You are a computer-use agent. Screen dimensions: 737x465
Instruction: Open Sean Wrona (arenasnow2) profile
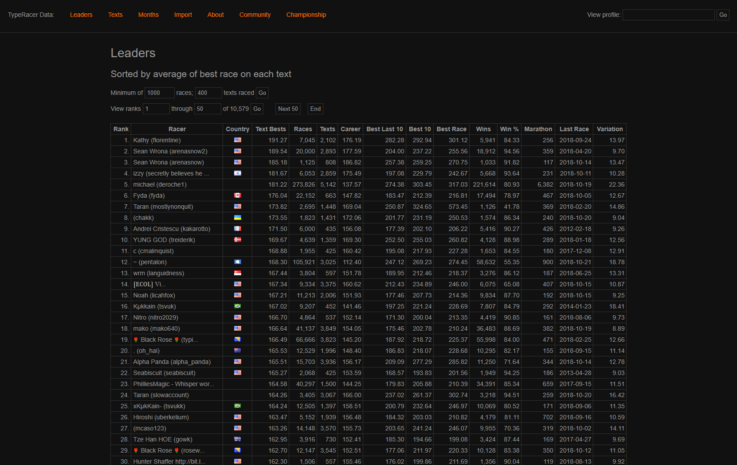tap(170, 151)
